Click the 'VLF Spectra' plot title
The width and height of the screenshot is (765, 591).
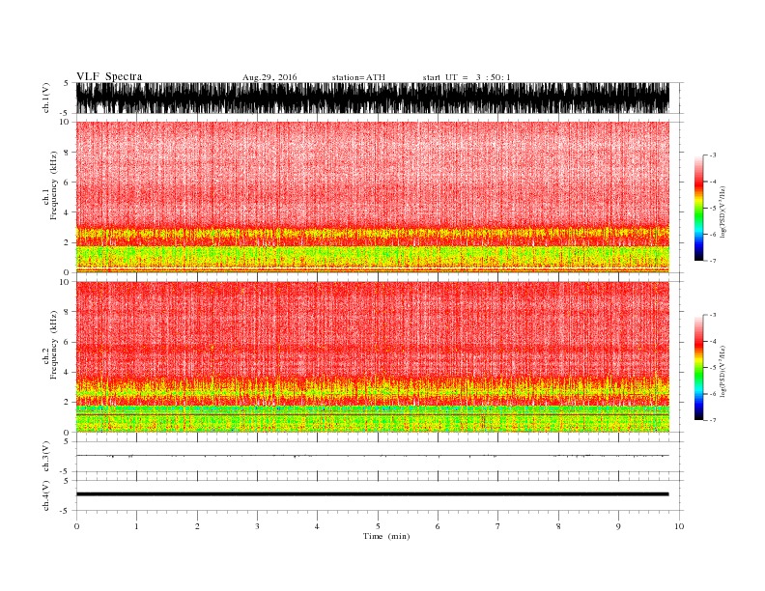click(x=109, y=76)
